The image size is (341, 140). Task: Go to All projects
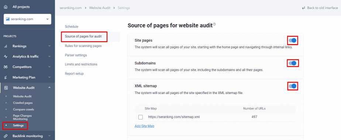tap(21, 7)
